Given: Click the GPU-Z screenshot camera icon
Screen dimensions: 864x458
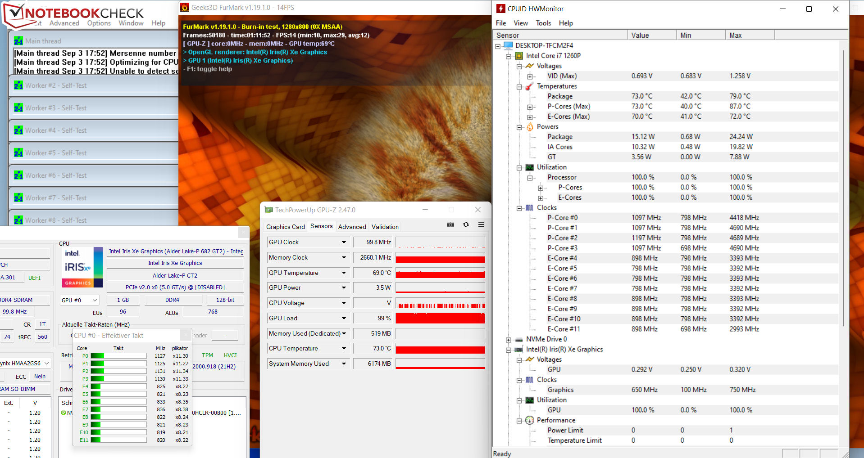Looking at the screenshot, I should pos(450,225).
